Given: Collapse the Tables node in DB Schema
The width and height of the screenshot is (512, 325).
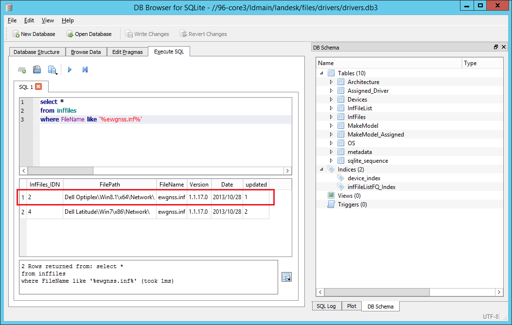Looking at the screenshot, I should 322,73.
